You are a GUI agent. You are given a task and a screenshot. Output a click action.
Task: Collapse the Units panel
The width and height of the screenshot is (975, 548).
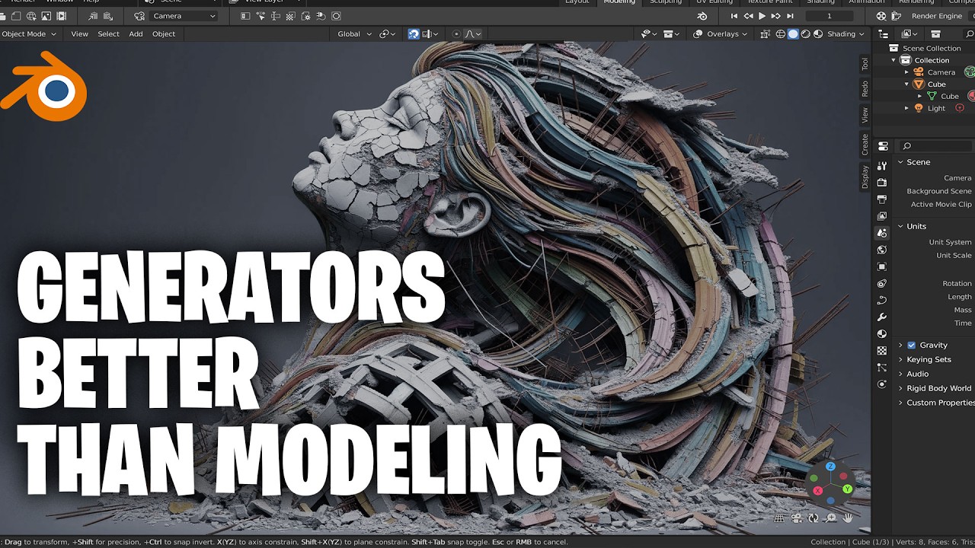[x=916, y=226]
